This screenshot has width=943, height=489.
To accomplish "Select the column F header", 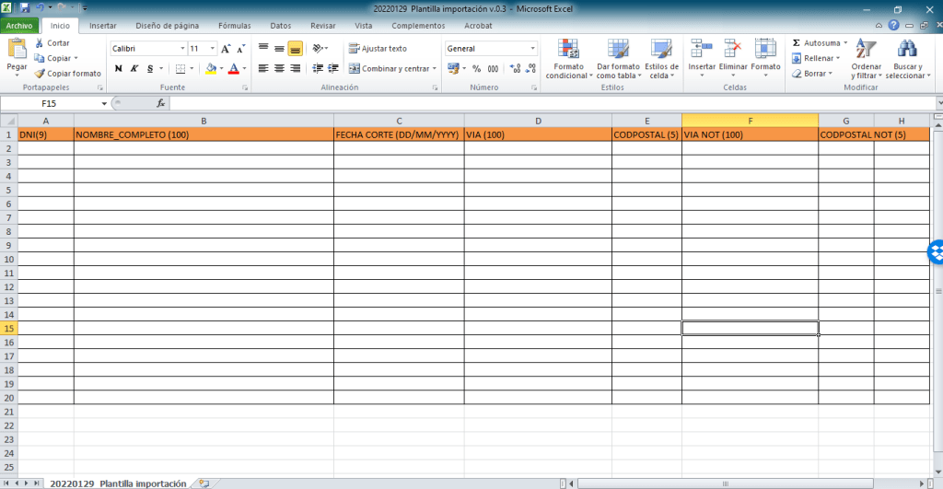I will (750, 121).
